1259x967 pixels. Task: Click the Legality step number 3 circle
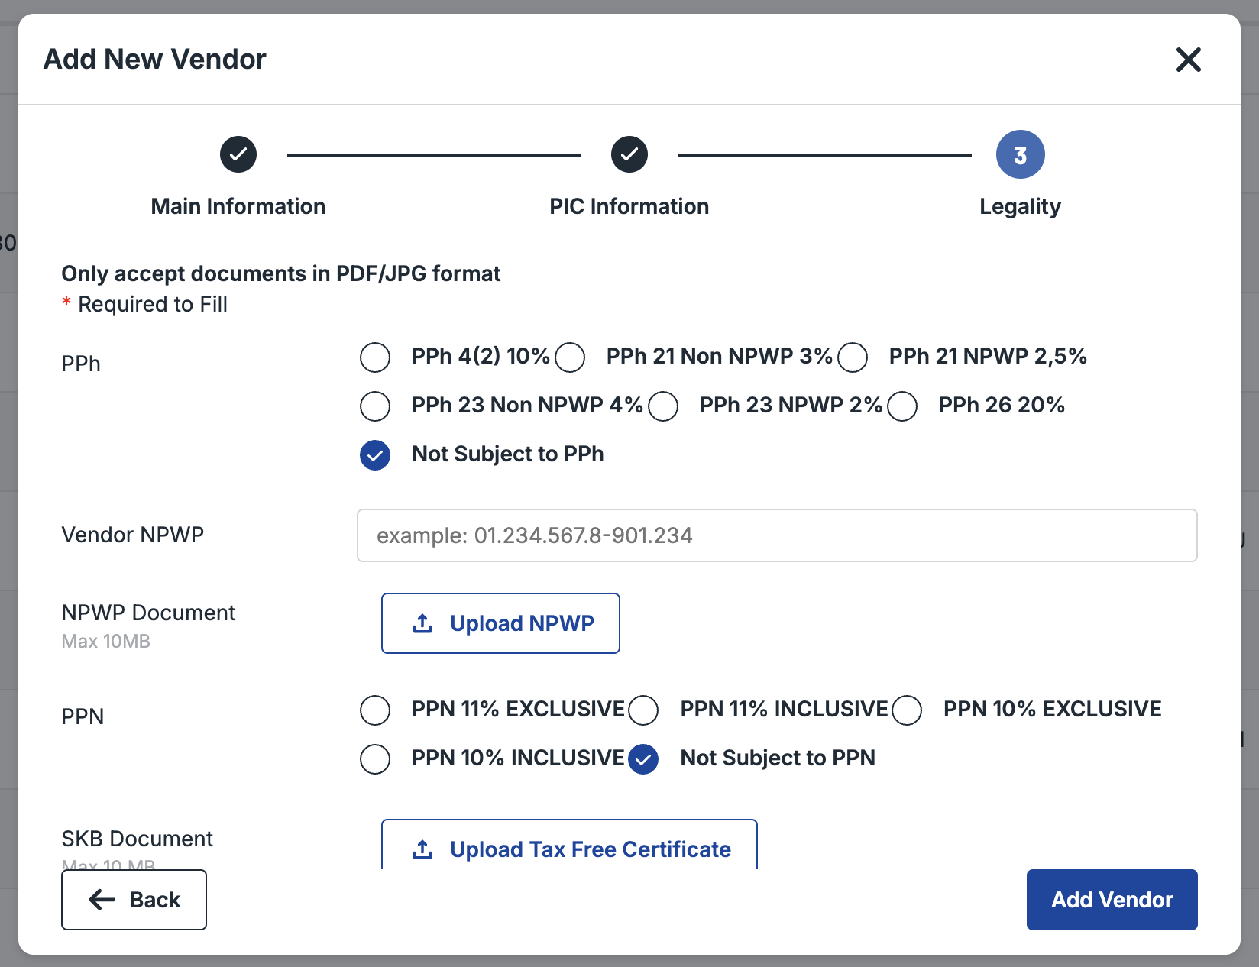tap(1020, 154)
